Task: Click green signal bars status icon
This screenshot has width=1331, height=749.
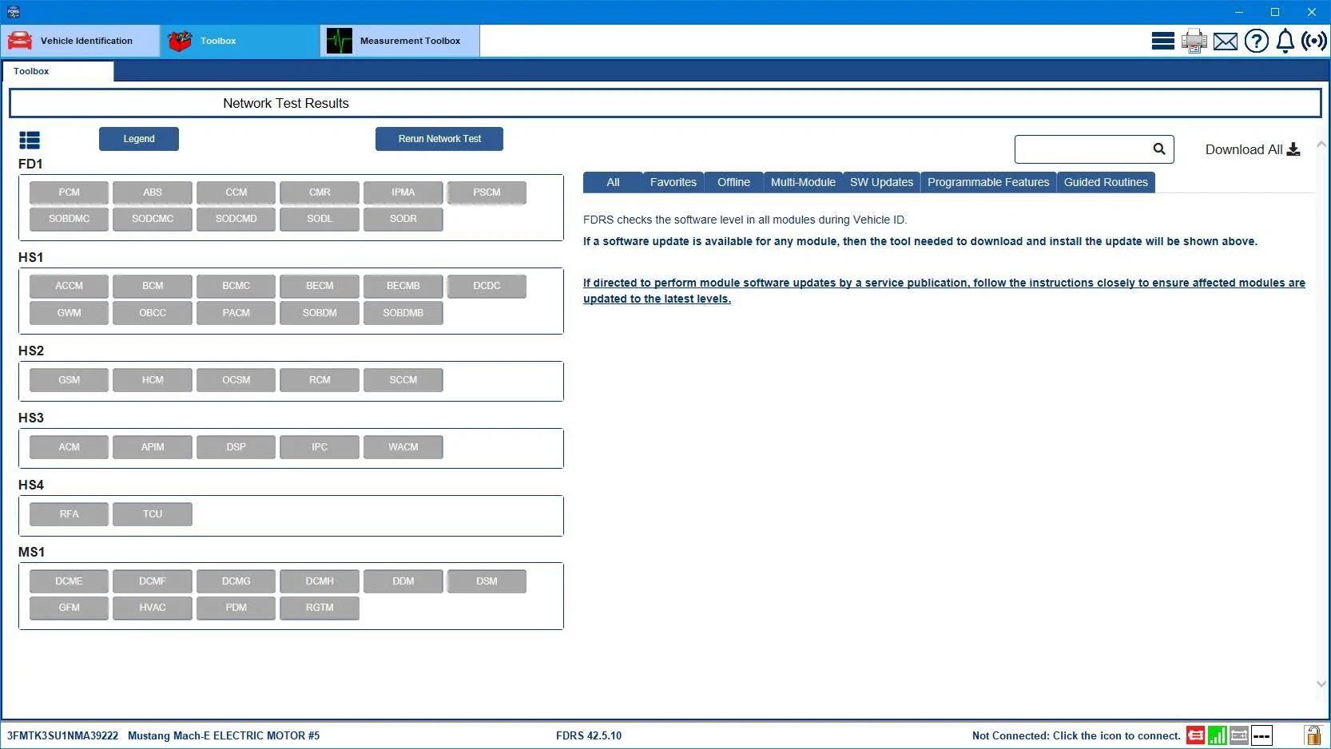Action: coord(1218,735)
